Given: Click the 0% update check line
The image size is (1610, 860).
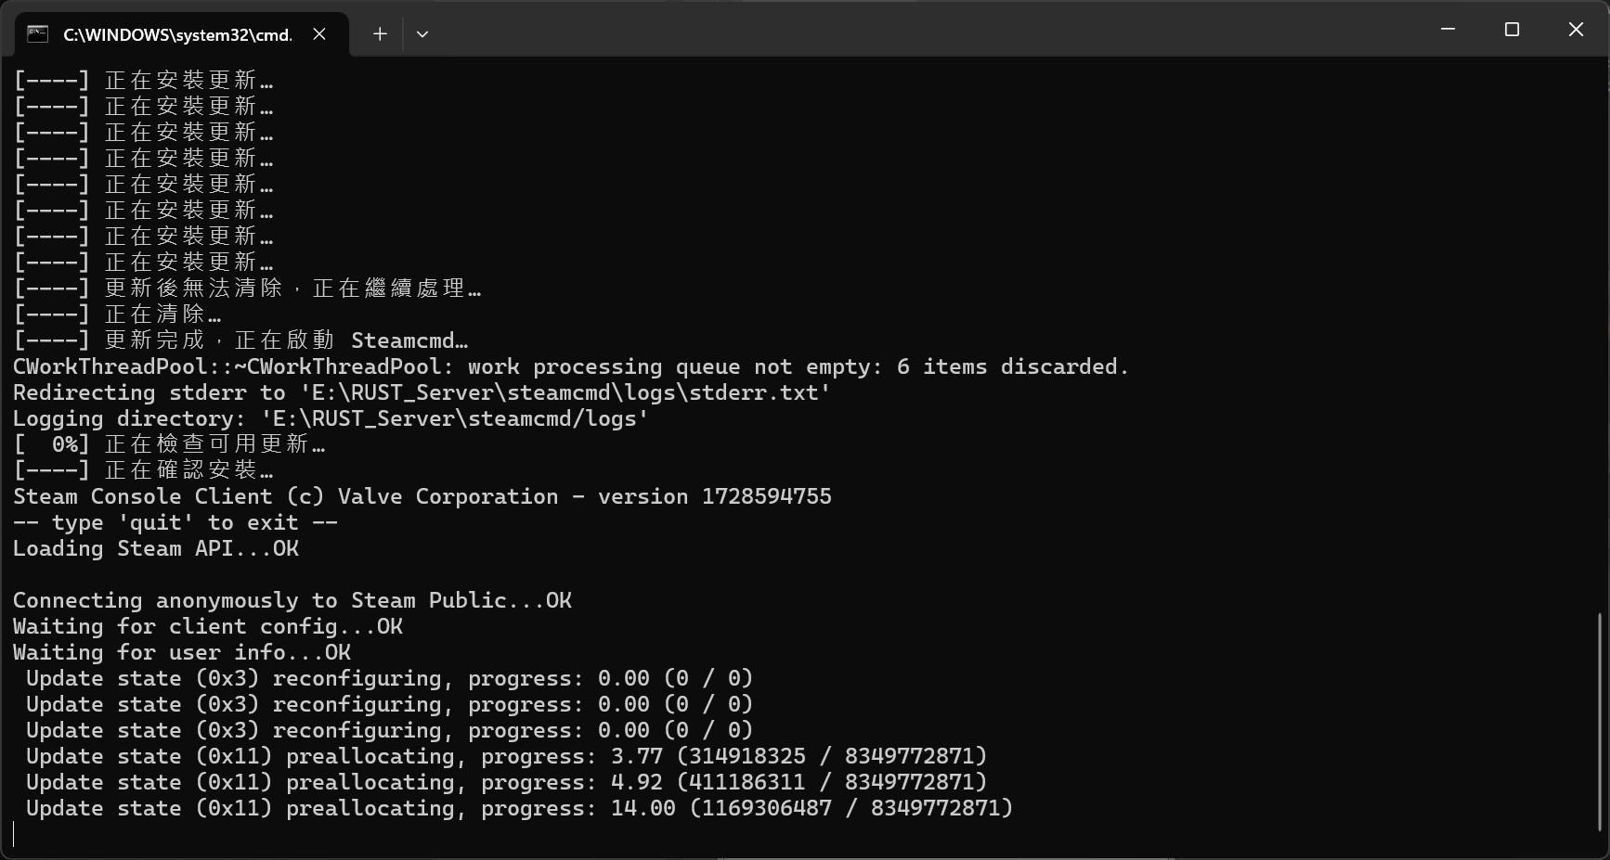Looking at the screenshot, I should pyautogui.click(x=170, y=444).
